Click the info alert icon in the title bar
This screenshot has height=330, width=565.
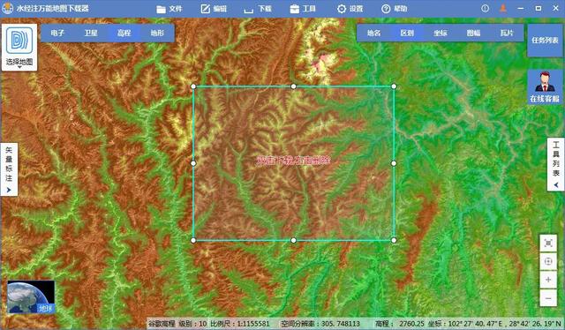(485, 8)
